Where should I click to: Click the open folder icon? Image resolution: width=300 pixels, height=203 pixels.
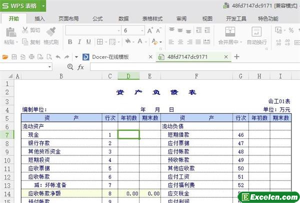tap(5, 57)
